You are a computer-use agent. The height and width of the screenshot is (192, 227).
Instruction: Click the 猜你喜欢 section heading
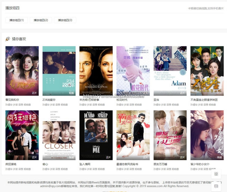pyautogui.click(x=19, y=39)
